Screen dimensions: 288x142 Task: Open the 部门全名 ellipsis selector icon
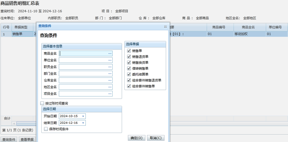[110, 74]
